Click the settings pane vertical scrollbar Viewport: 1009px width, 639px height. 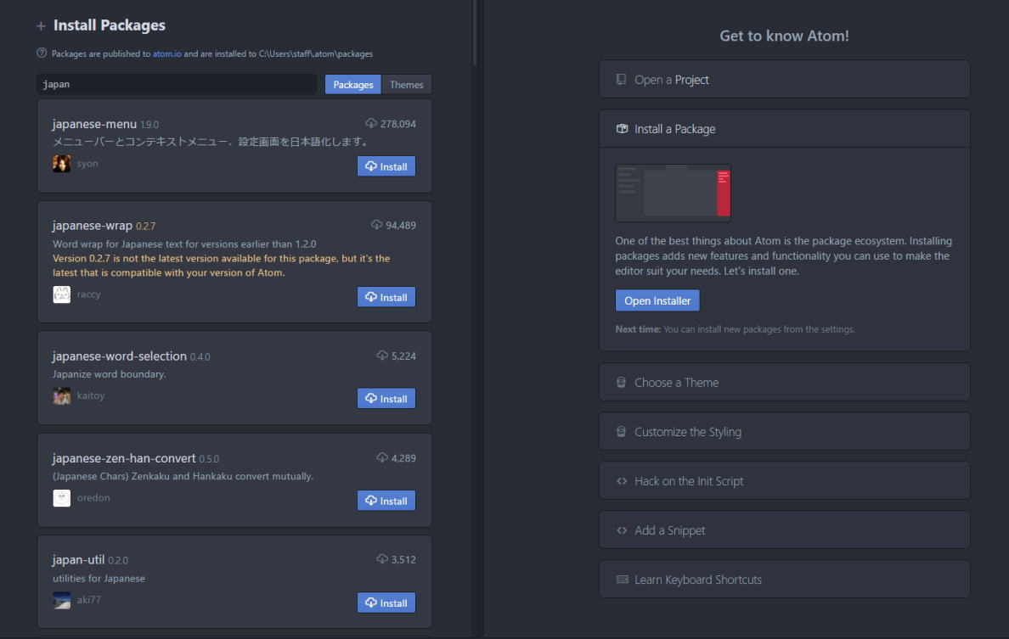(475, 33)
